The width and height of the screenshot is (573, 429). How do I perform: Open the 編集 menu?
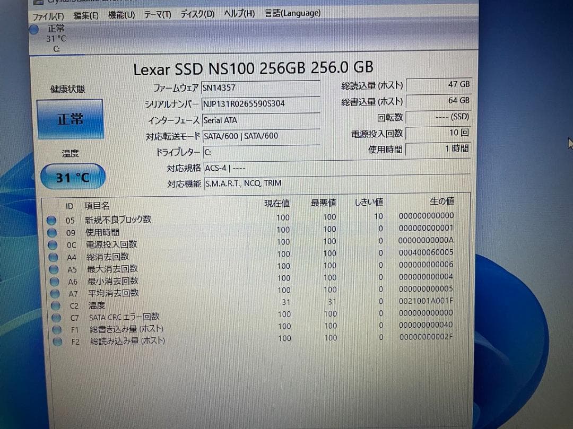click(86, 16)
